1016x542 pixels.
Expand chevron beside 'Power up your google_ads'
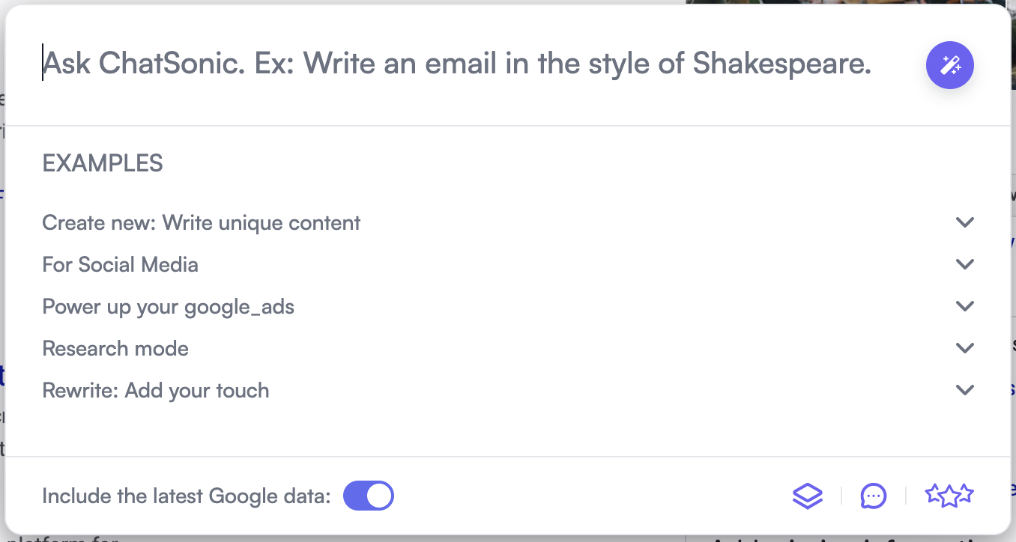click(965, 306)
